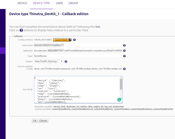
Task: Click the help icon in instructions text
Action: pos(21,30)
